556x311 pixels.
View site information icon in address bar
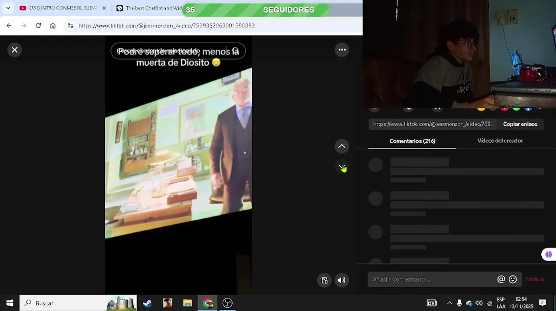pyautogui.click(x=70, y=25)
